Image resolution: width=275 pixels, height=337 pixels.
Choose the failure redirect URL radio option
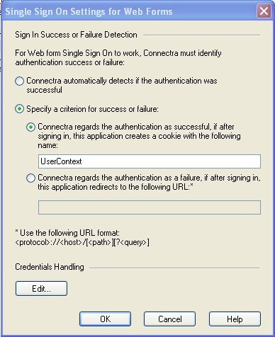point(30,178)
